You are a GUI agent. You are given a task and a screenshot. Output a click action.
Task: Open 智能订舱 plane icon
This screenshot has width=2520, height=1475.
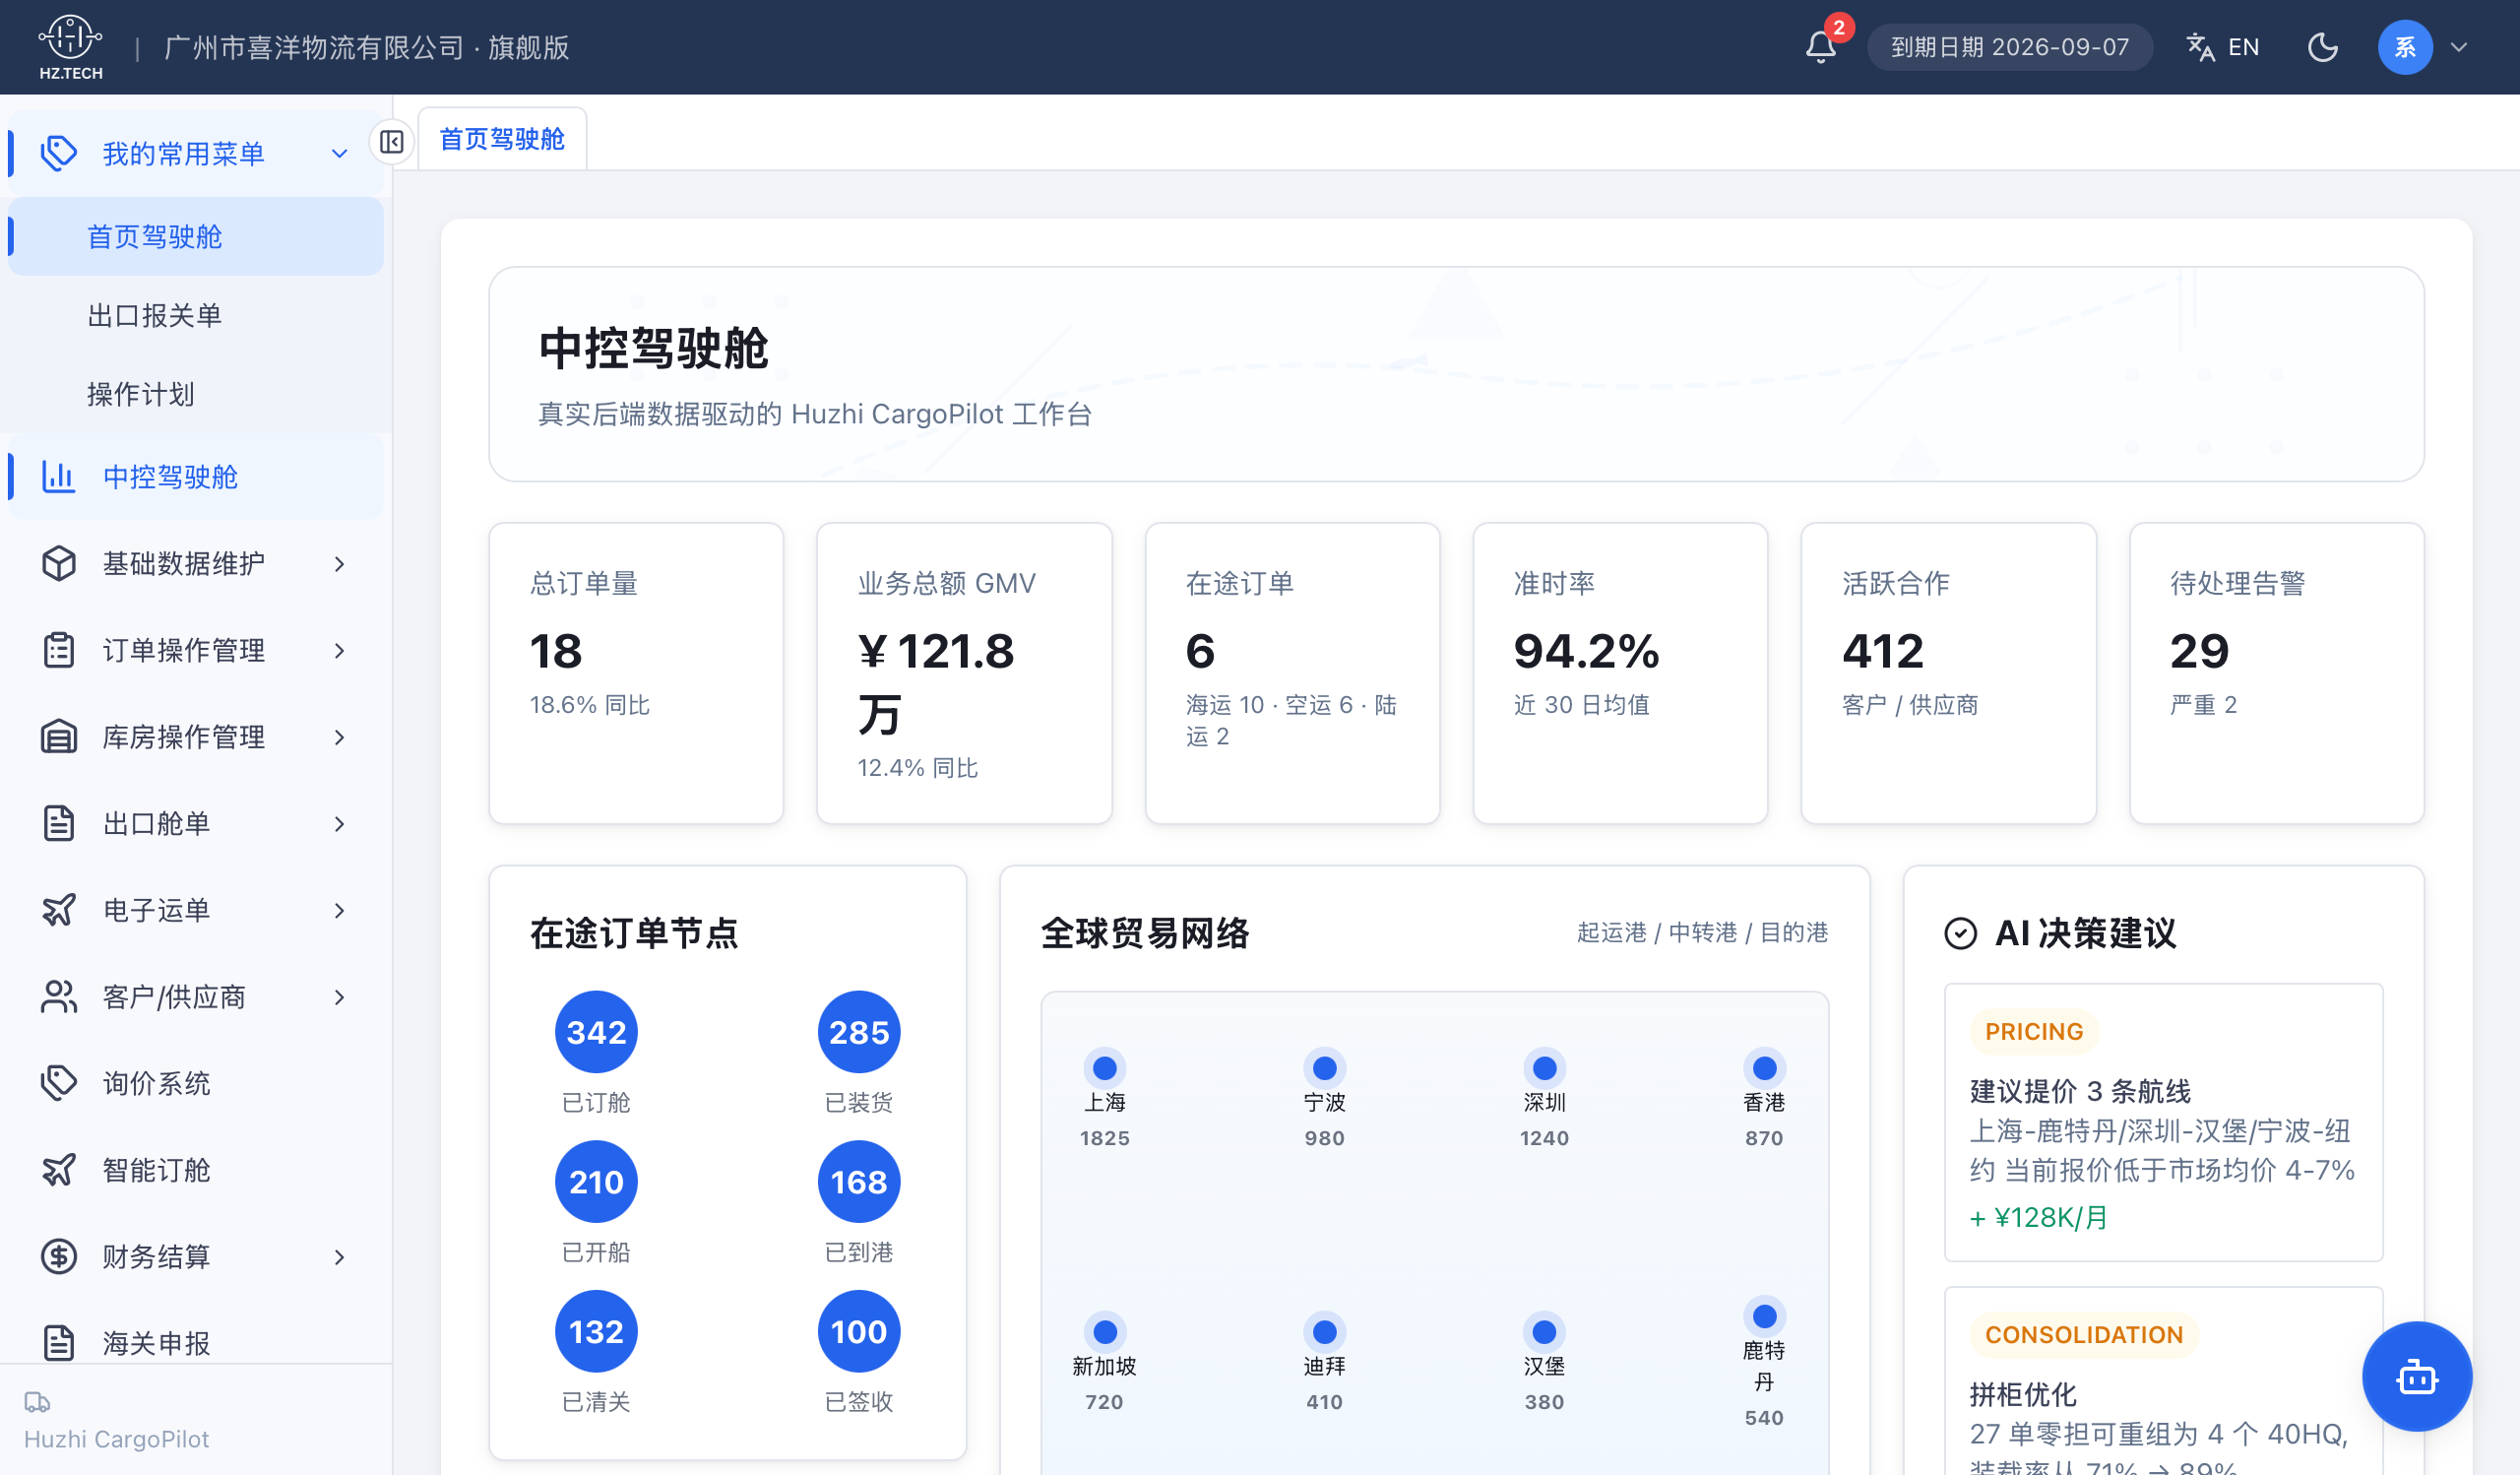[58, 1170]
